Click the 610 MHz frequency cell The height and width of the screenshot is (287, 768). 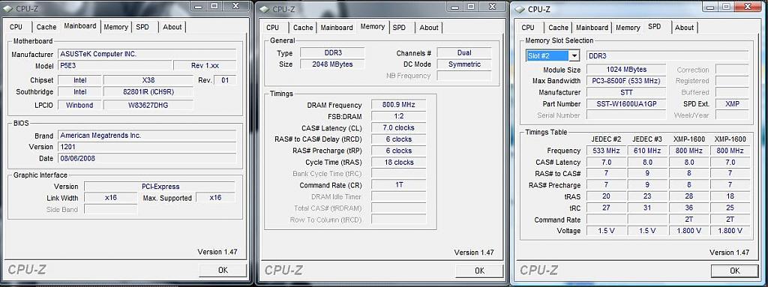tap(647, 151)
